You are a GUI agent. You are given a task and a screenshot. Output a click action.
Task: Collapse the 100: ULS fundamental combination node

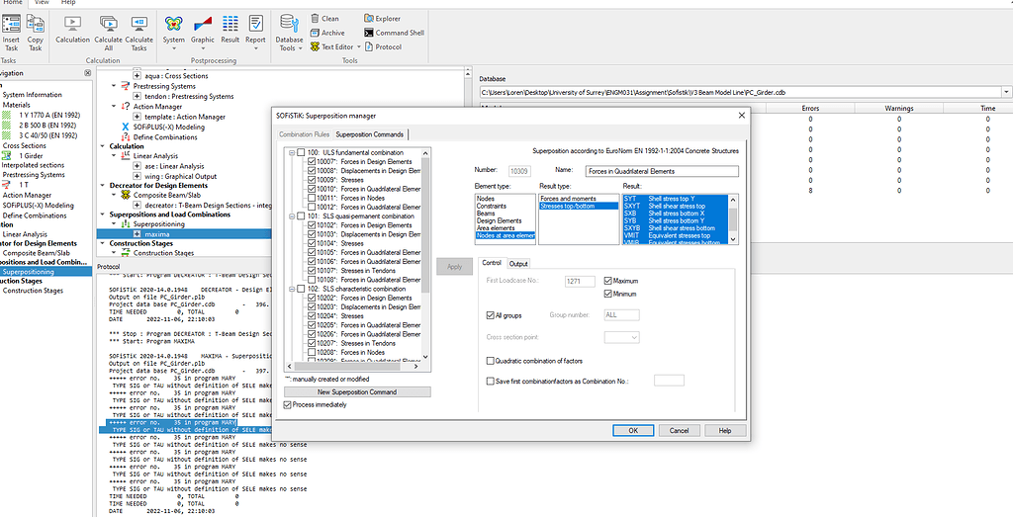(x=292, y=152)
